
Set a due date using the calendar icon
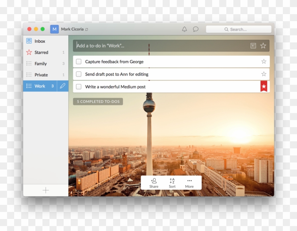pos(252,45)
